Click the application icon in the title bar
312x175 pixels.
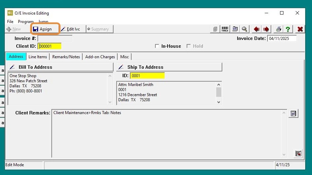10,13
